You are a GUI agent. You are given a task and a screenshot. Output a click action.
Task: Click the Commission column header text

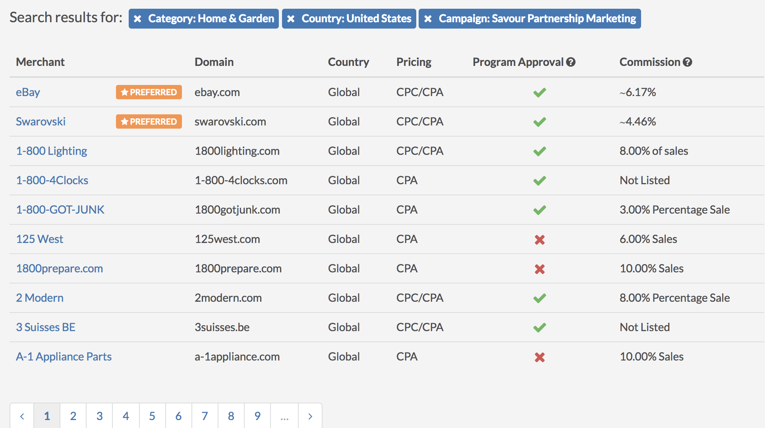650,62
